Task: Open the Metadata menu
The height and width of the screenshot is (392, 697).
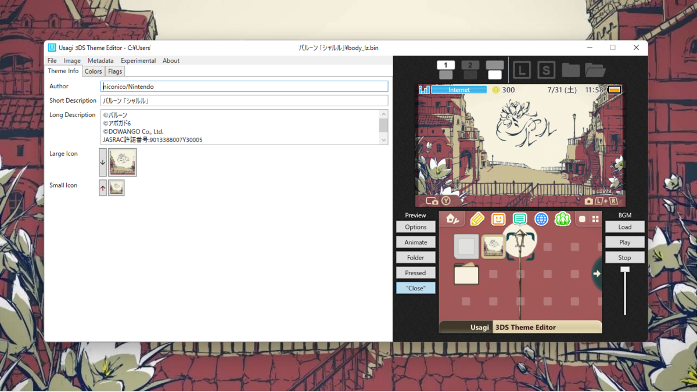Action: (x=100, y=60)
